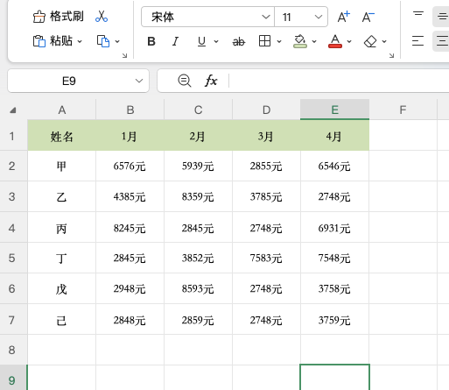Toggle Bold formatting

pyautogui.click(x=151, y=41)
